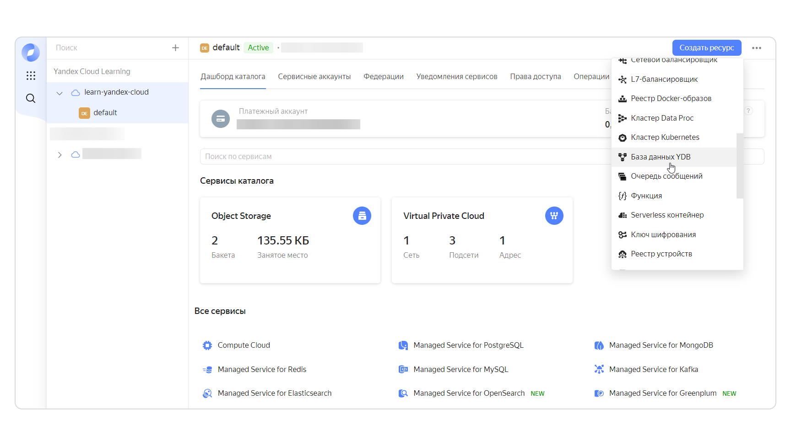Open Managed Service for MySQL link
791x446 pixels.
coord(461,370)
